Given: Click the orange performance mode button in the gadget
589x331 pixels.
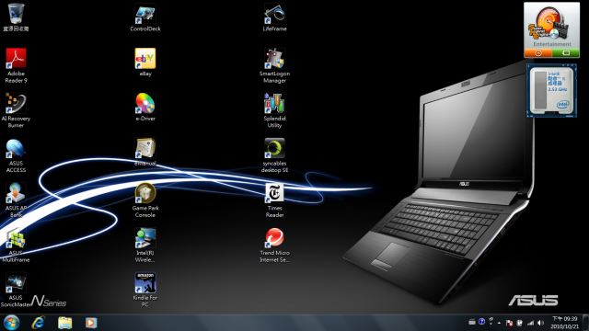Looking at the screenshot, I should 537,53.
